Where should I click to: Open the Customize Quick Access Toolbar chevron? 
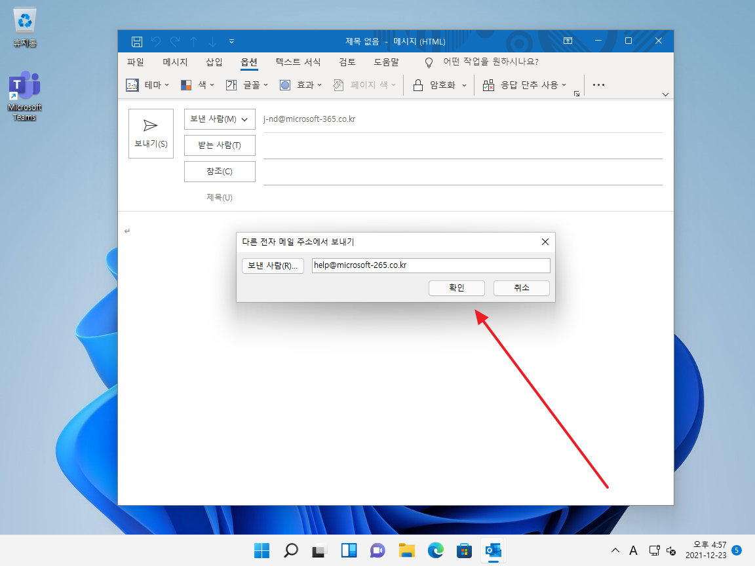point(231,41)
